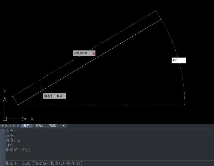This screenshot has width=214, height=166.
Task: Click the 45° angle input field
Action: coord(179,60)
